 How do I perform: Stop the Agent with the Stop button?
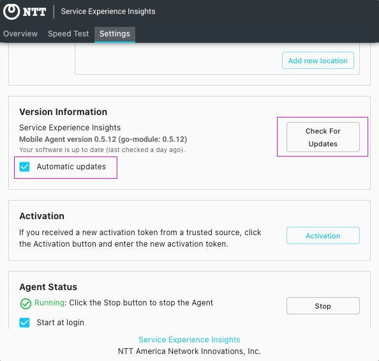pos(323,306)
